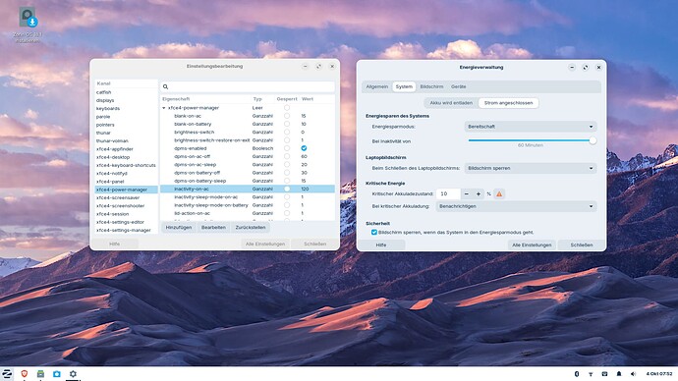Screen dimensions: 678x381
Task: Click the settings gear icon in the taskbar
Action: point(73,374)
